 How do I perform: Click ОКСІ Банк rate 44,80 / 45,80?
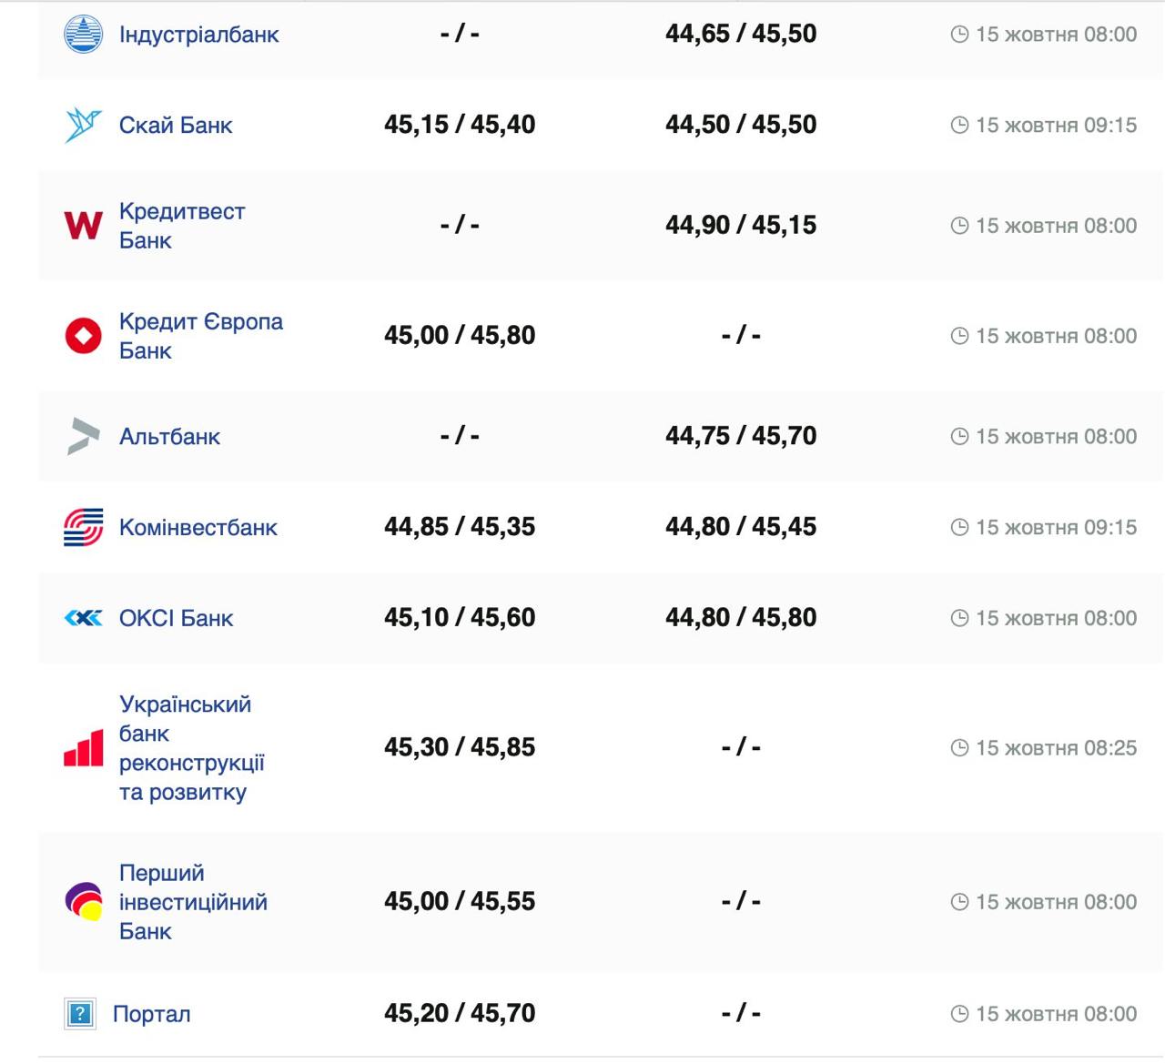(x=740, y=618)
